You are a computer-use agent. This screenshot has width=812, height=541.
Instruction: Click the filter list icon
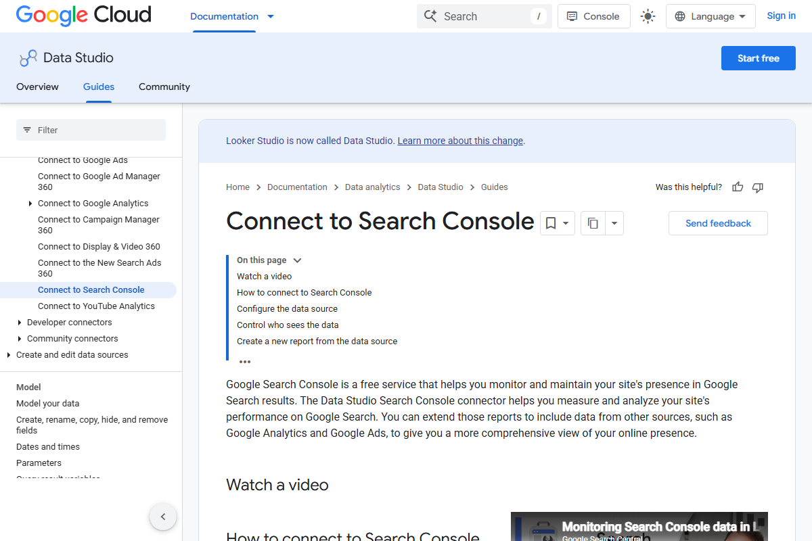27,130
